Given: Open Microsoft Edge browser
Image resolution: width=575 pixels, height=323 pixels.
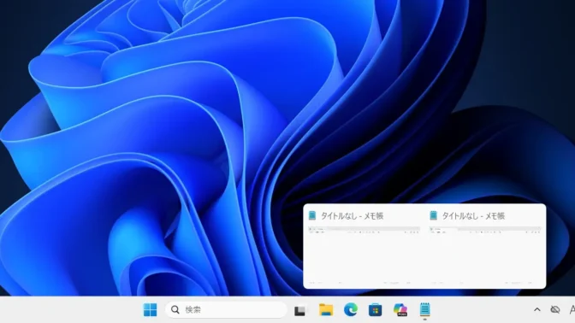Looking at the screenshot, I should [351, 310].
